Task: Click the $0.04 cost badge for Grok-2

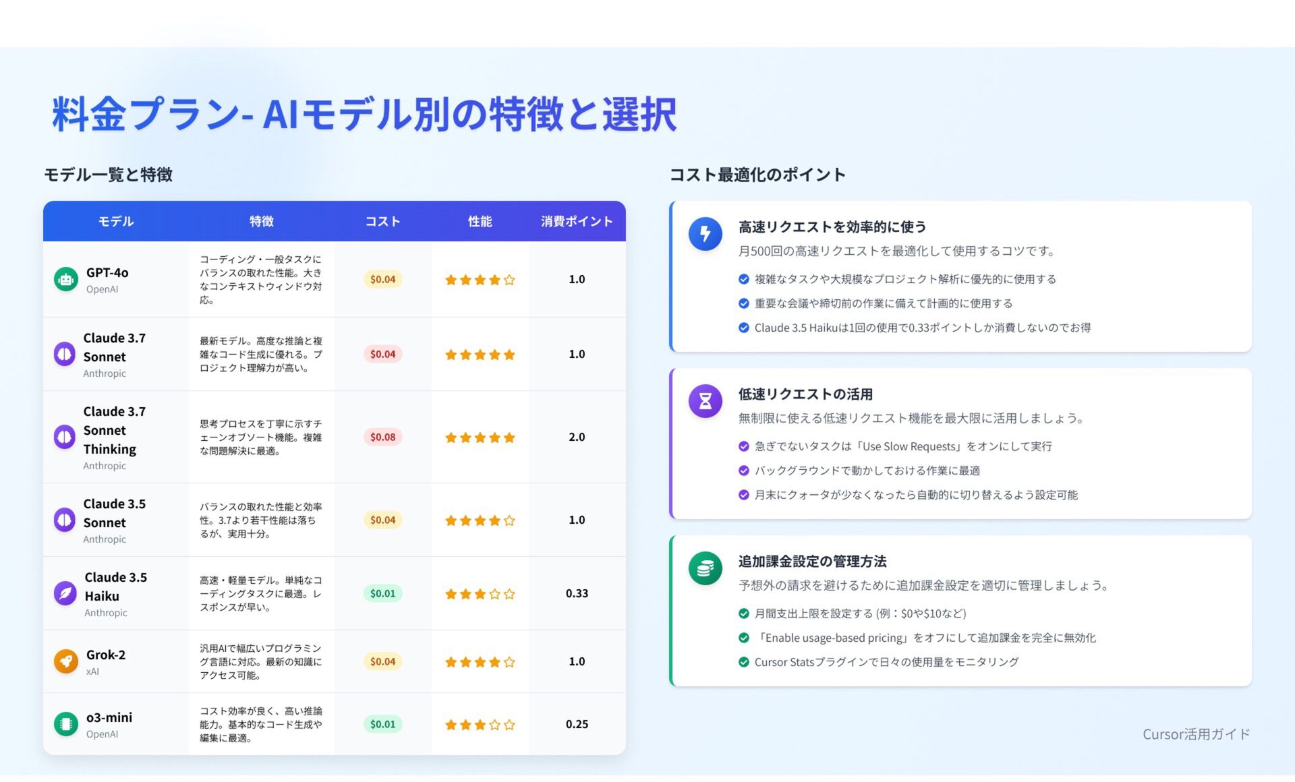Action: pyautogui.click(x=382, y=661)
